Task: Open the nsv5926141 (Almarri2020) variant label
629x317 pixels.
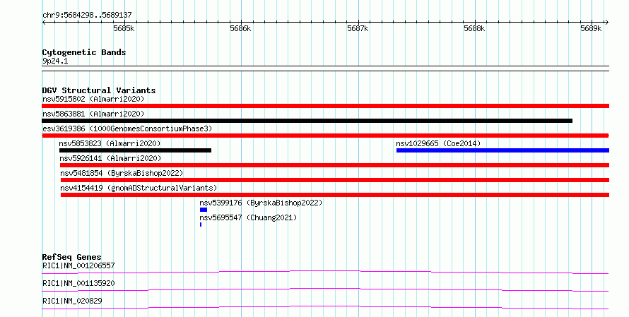Action: pyautogui.click(x=110, y=158)
